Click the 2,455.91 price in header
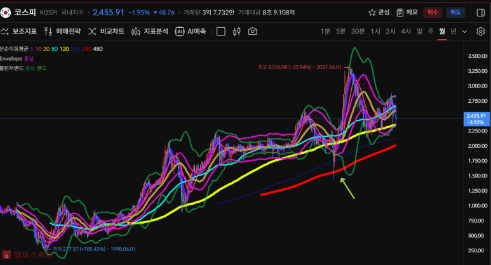 tap(109, 13)
